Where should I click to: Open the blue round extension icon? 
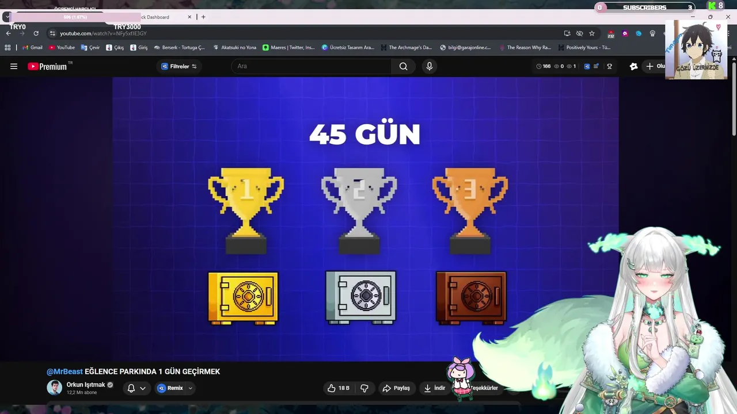[639, 33]
